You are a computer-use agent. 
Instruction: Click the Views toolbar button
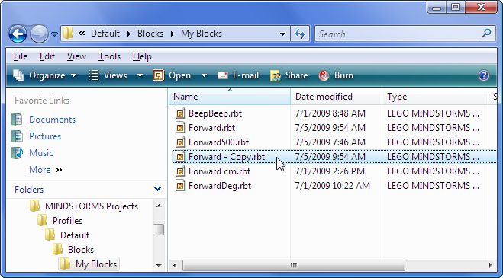click(108, 75)
